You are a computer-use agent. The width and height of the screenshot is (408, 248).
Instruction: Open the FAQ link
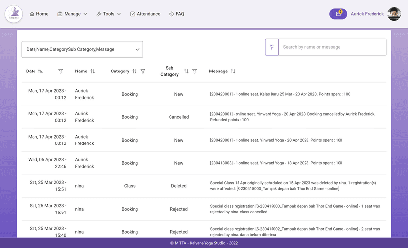pos(176,14)
